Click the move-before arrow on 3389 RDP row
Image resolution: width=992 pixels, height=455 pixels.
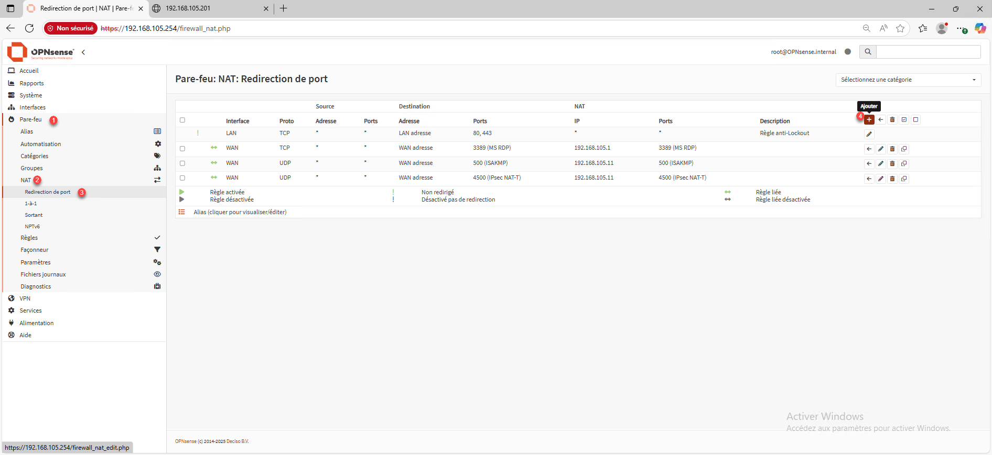click(x=869, y=149)
